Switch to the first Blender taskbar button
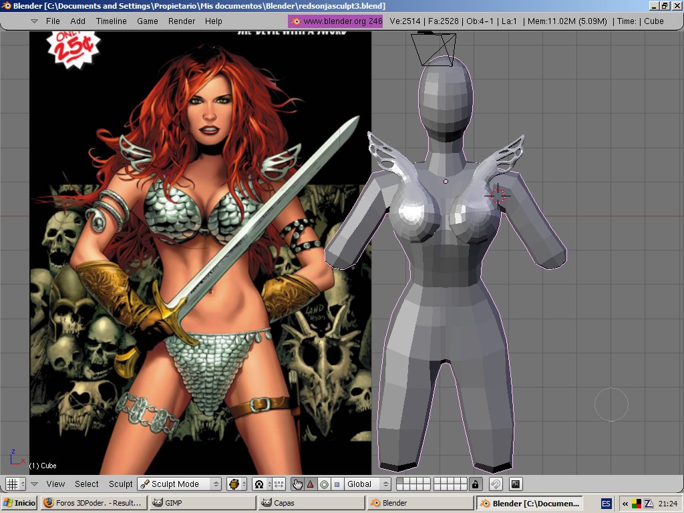 (x=420, y=503)
